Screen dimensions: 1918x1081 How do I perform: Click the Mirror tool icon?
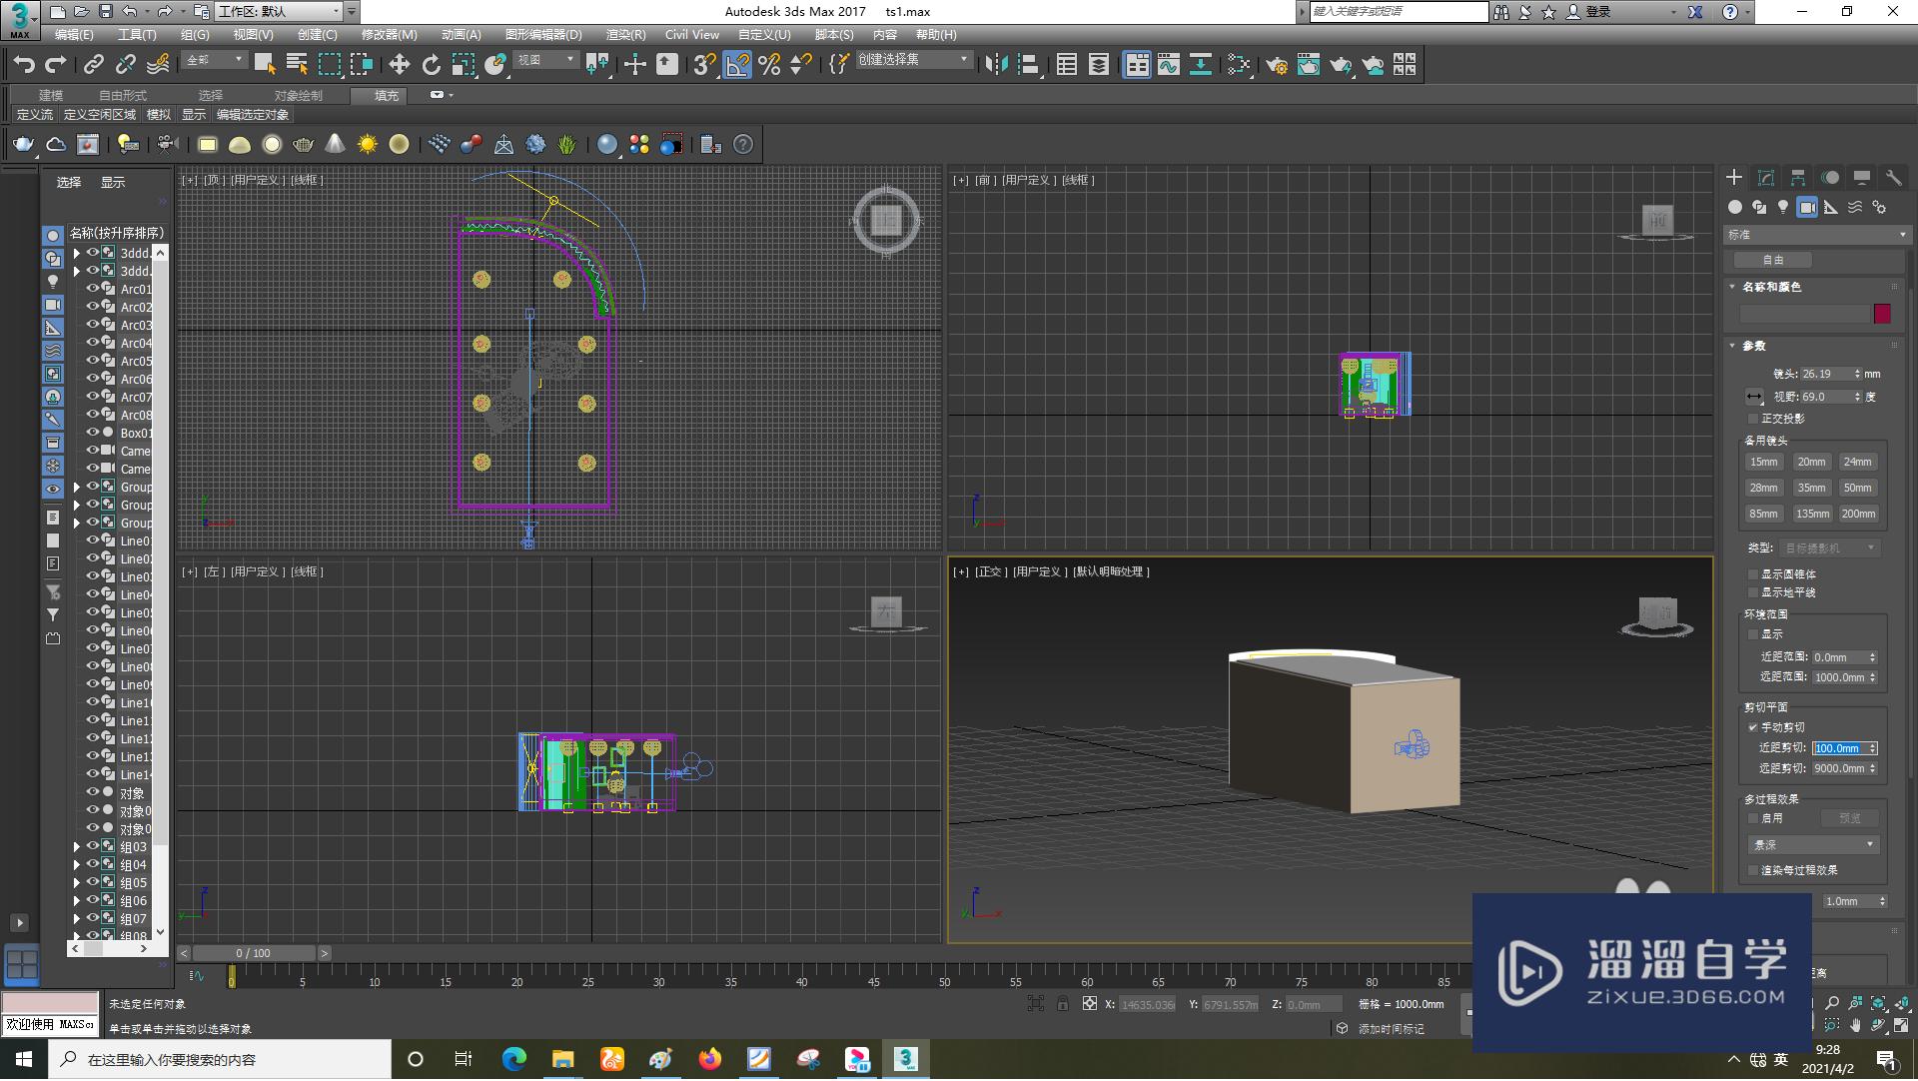[x=996, y=65]
